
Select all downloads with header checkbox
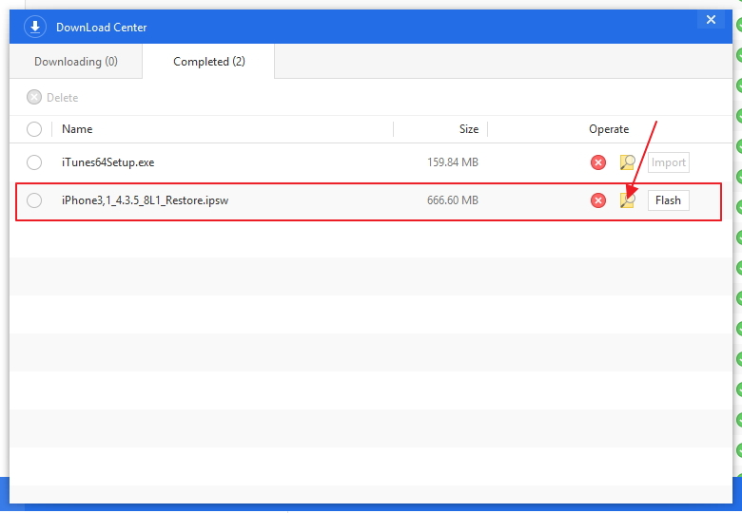[x=34, y=129]
